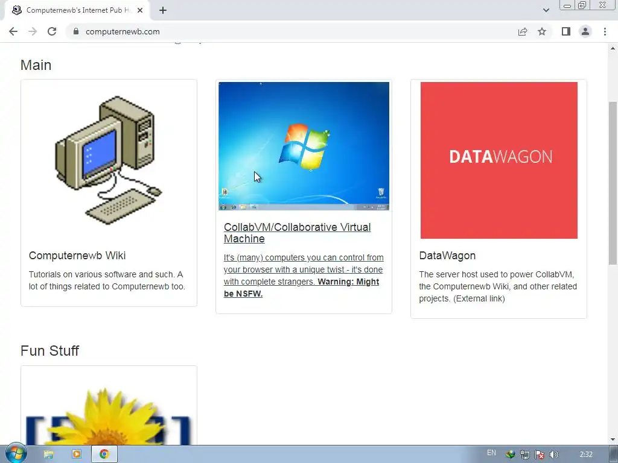
Task: Open the Windows Start menu
Action: pyautogui.click(x=16, y=454)
